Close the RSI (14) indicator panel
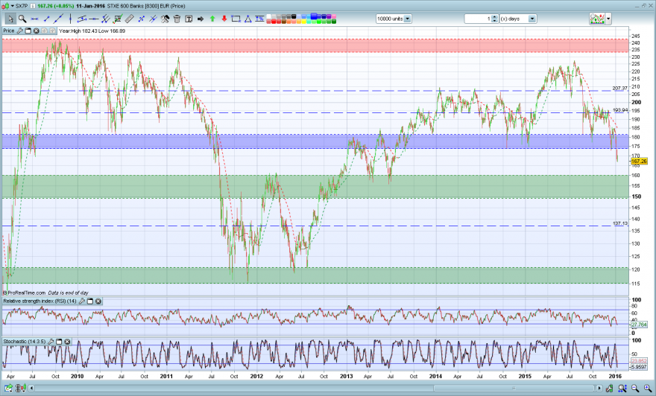 tap(98, 301)
